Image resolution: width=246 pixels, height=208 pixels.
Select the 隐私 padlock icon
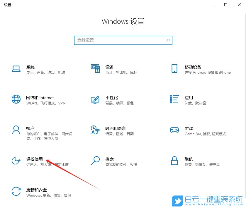174,161
